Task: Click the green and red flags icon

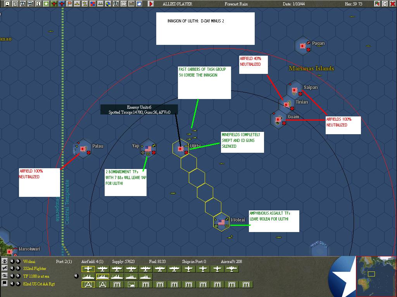Action: click(x=377, y=4)
